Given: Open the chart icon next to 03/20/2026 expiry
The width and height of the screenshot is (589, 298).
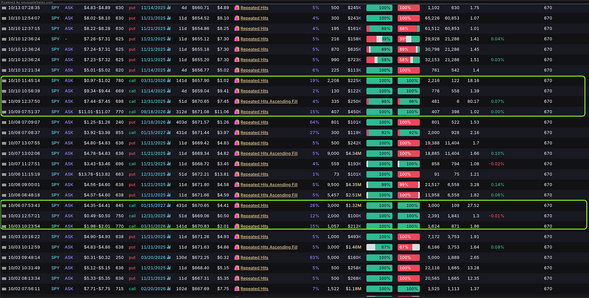Looking at the screenshot, I should click(169, 258).
